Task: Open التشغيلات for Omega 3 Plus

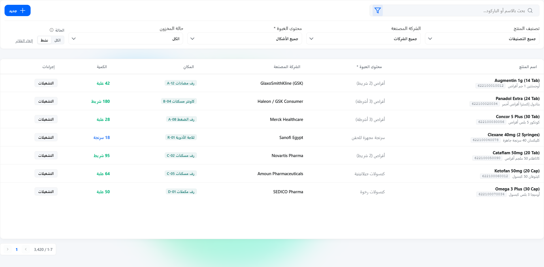Action: (x=46, y=192)
